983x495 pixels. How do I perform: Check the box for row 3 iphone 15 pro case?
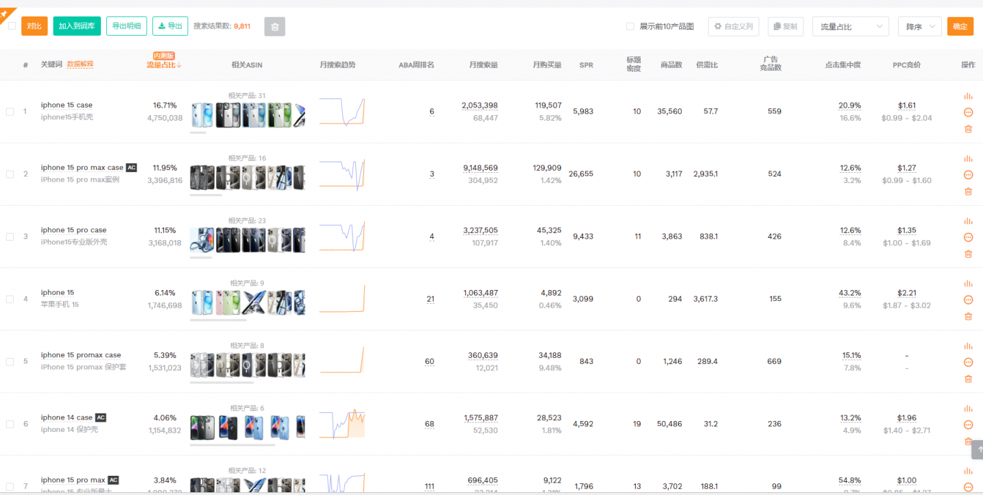(x=10, y=237)
